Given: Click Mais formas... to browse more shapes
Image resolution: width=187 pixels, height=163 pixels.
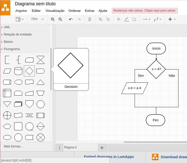Looking at the screenshot, I should [13, 146].
